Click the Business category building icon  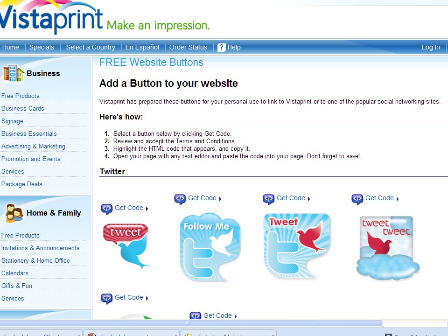13,73
